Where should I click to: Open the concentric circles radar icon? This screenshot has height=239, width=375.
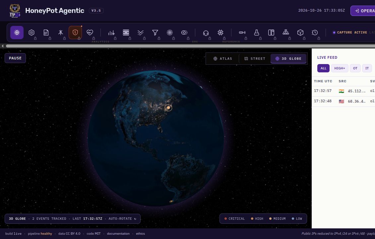pyautogui.click(x=169, y=33)
